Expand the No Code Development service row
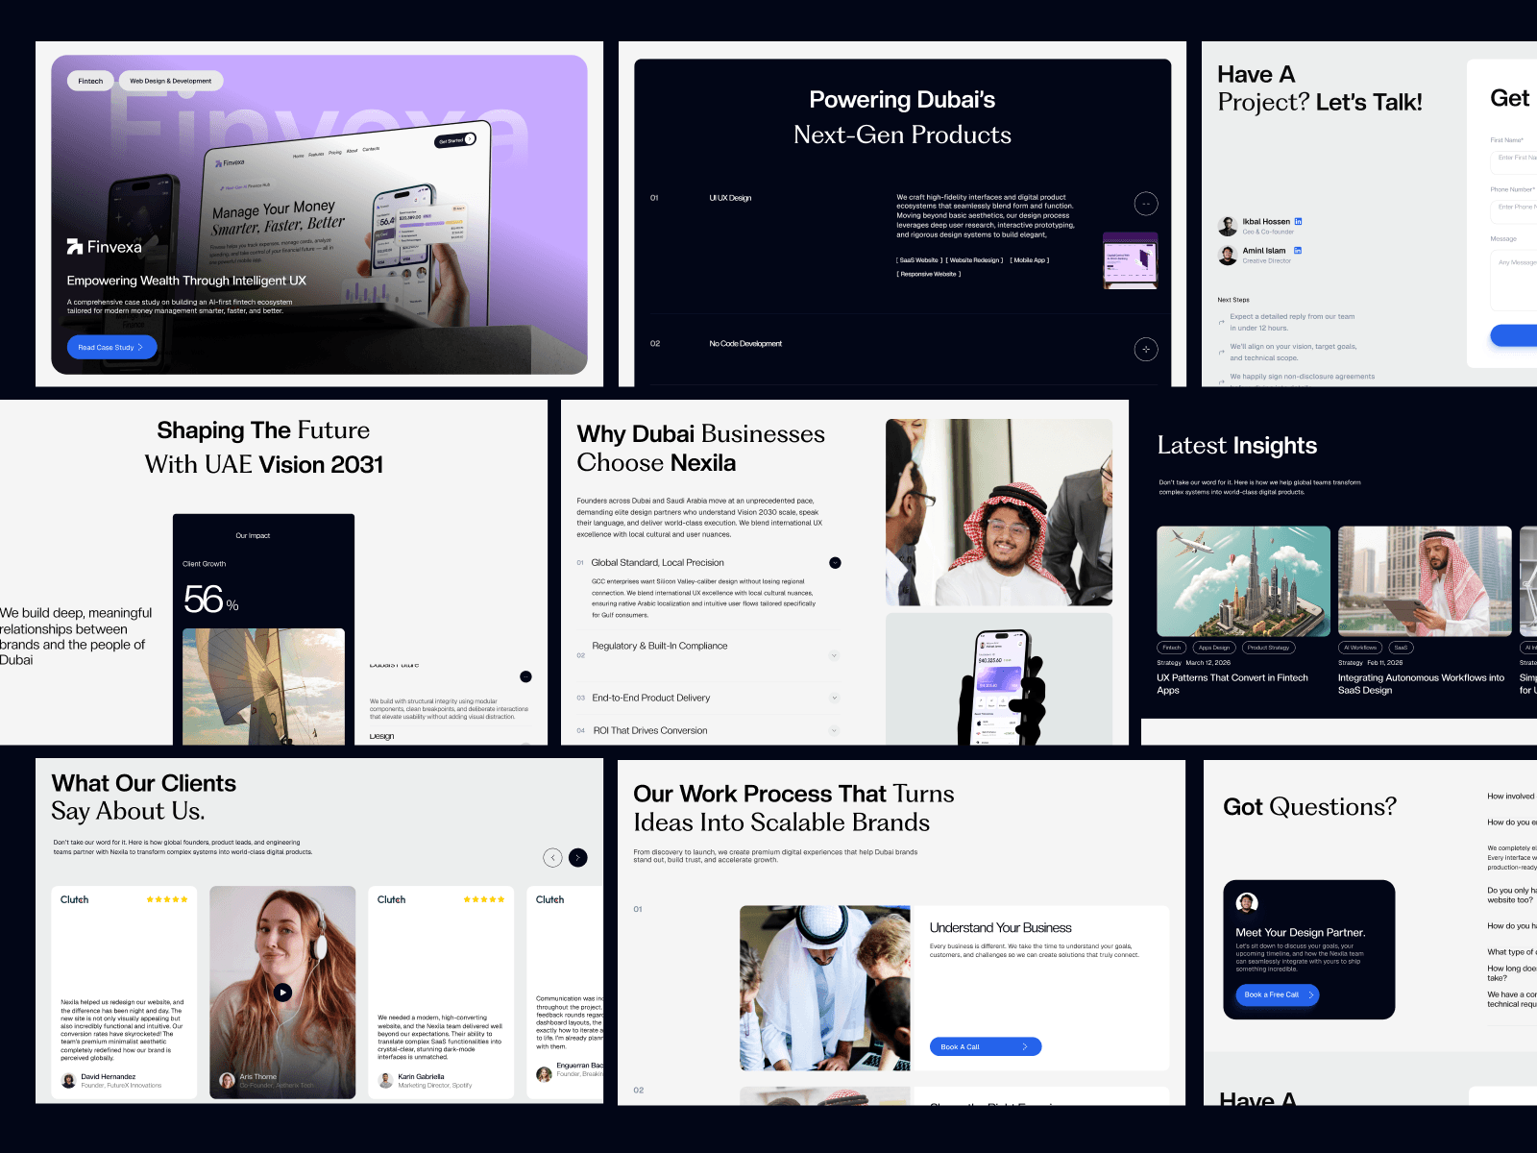This screenshot has height=1153, width=1537. [x=1146, y=349]
